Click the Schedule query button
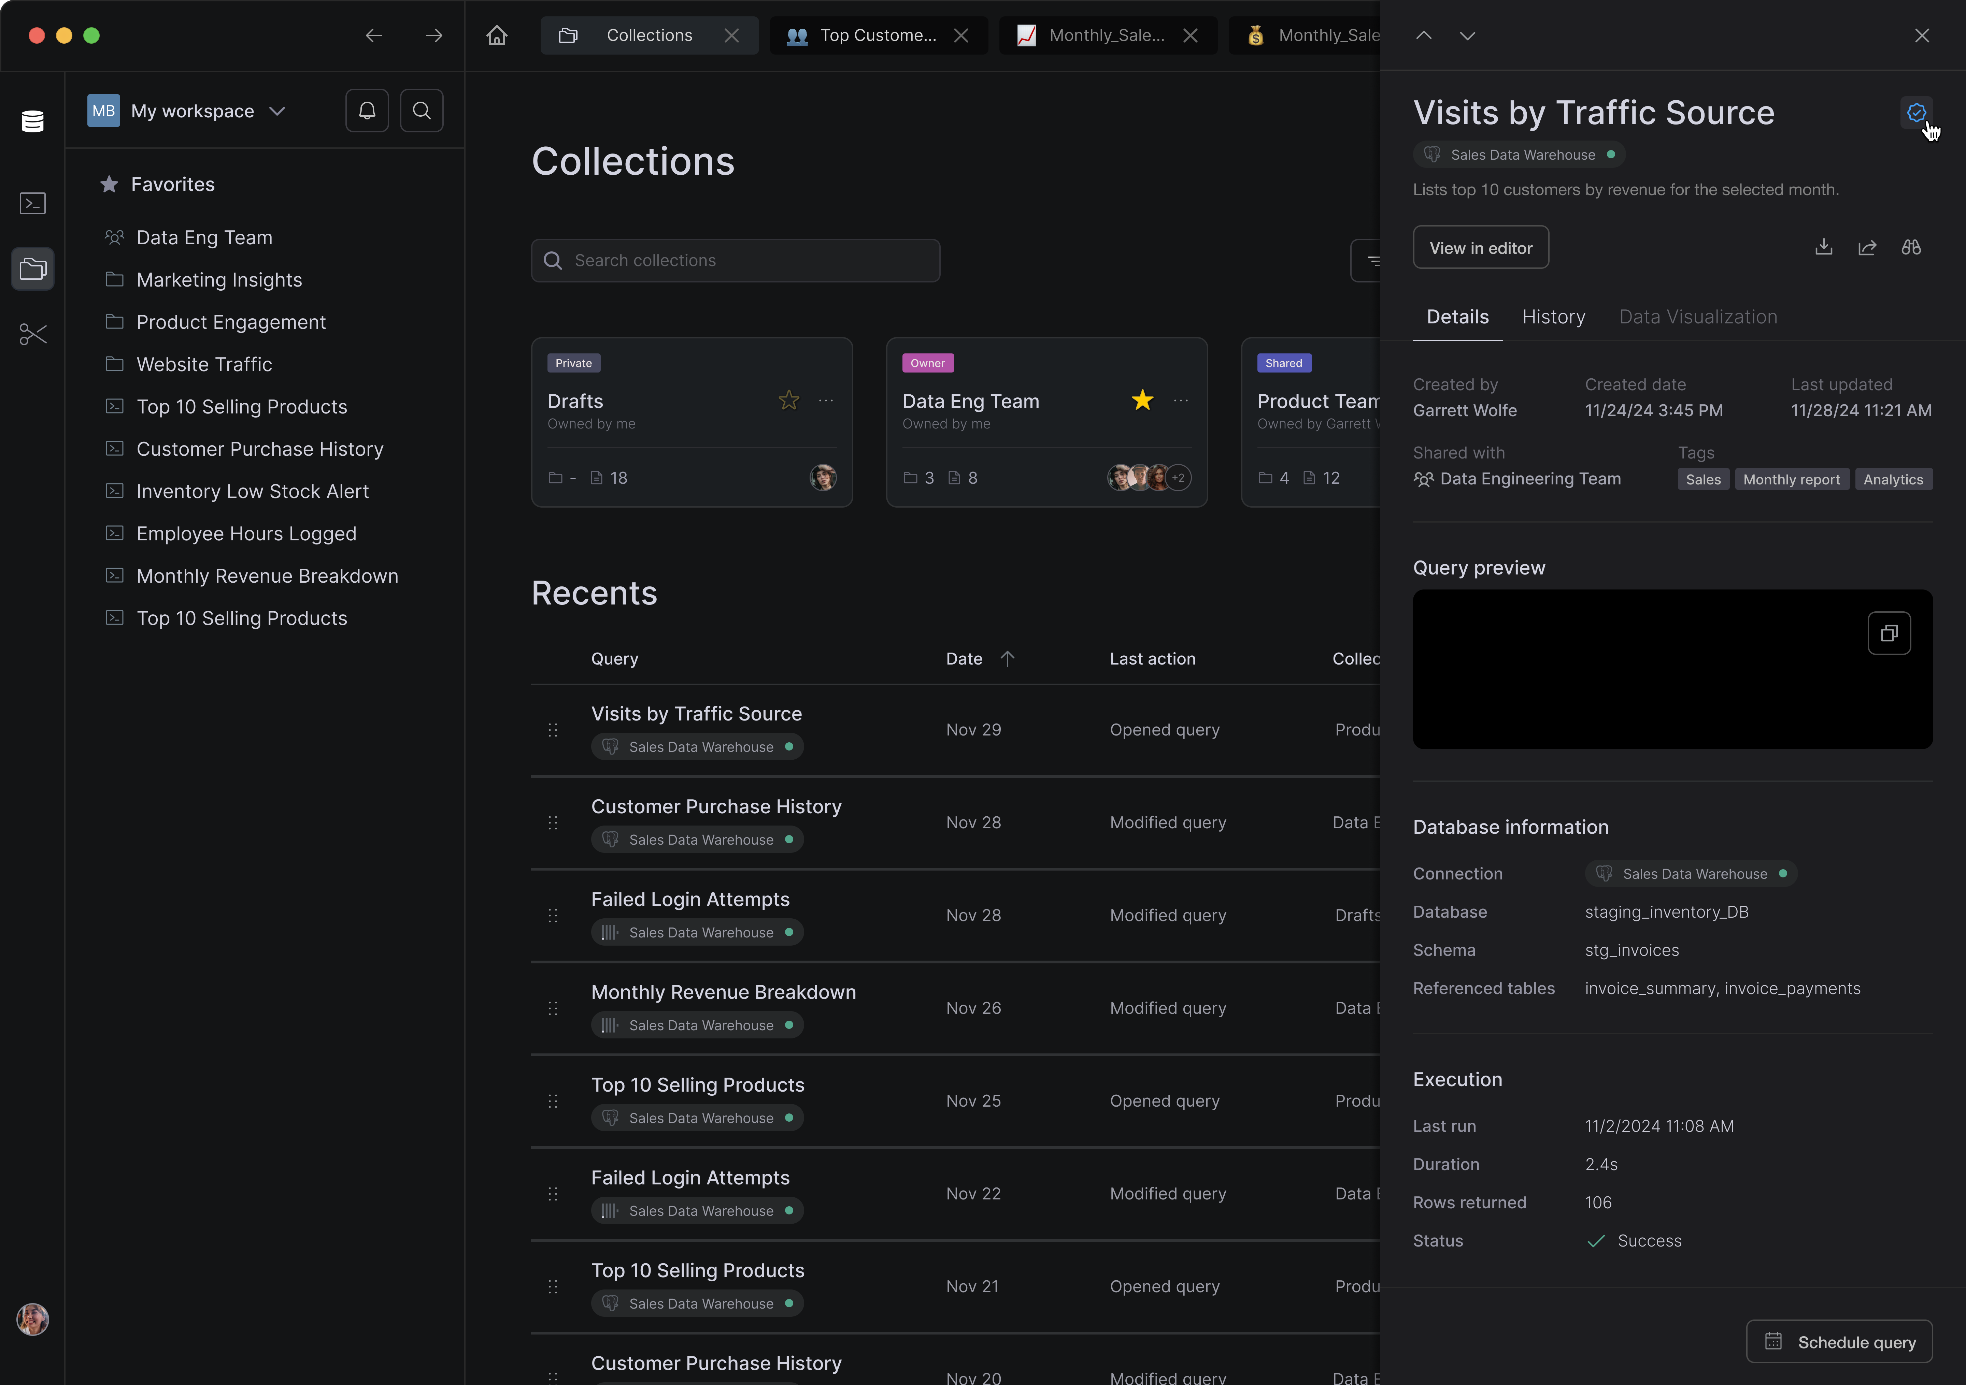 1839,1341
